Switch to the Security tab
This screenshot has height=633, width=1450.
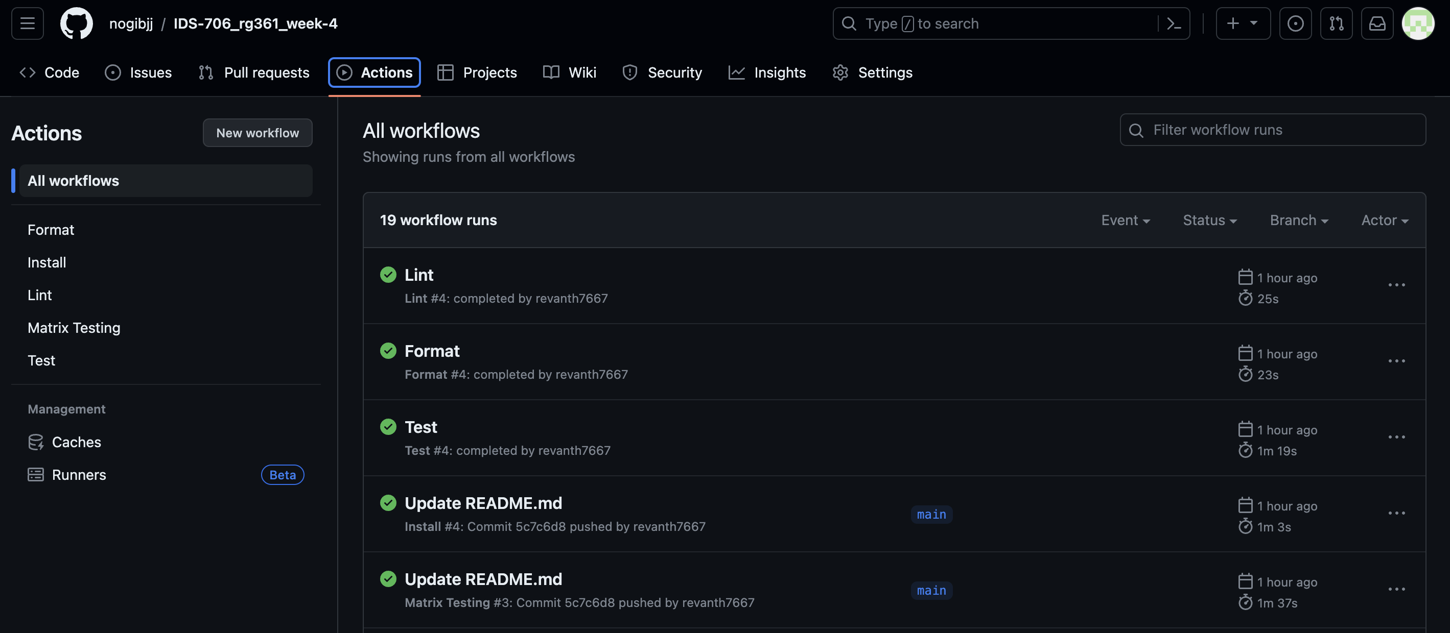(663, 72)
